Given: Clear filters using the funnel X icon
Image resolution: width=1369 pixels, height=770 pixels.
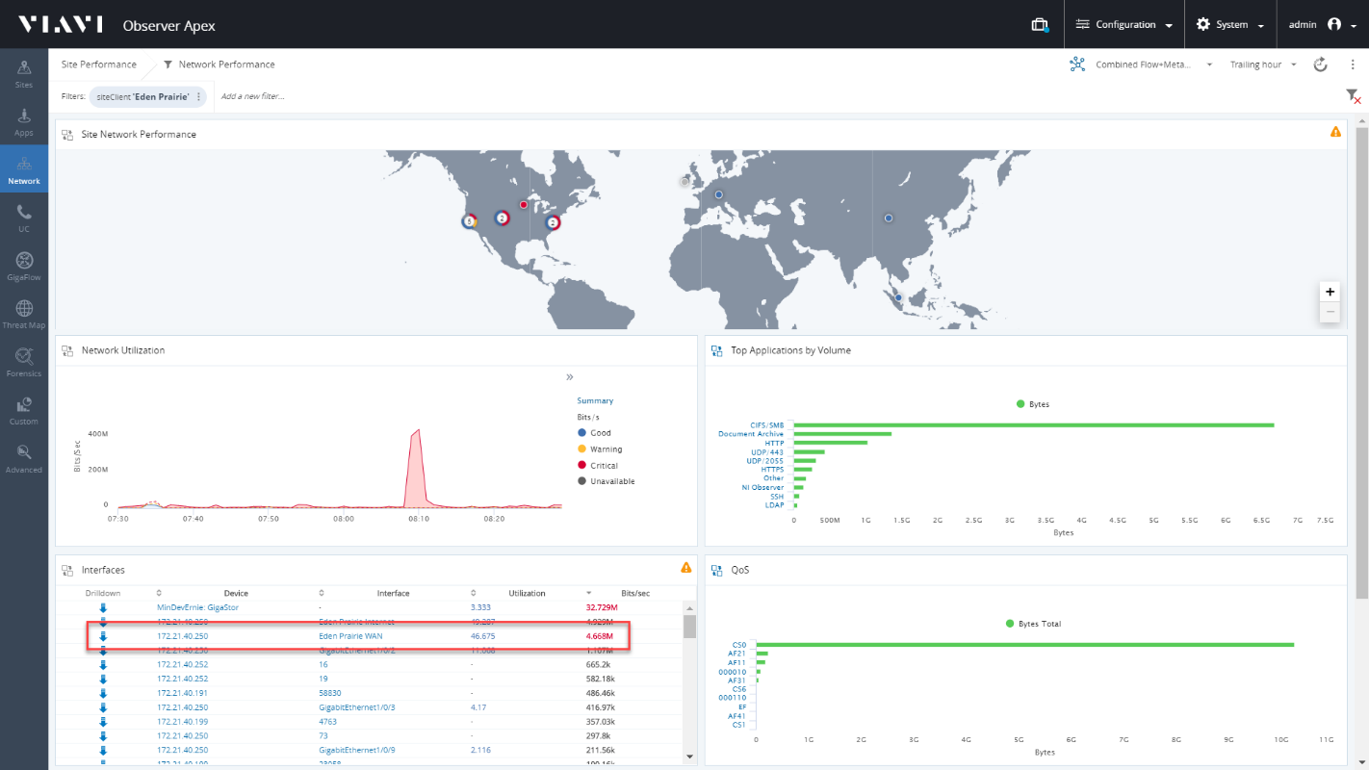Looking at the screenshot, I should pos(1353,95).
